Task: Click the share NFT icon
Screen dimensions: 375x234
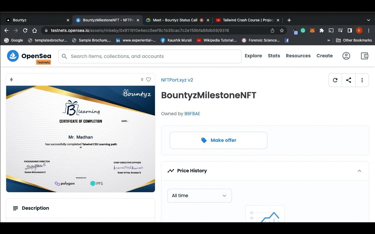Action: [x=349, y=80]
